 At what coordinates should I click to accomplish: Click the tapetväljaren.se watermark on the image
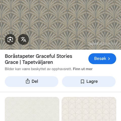(103, 44)
